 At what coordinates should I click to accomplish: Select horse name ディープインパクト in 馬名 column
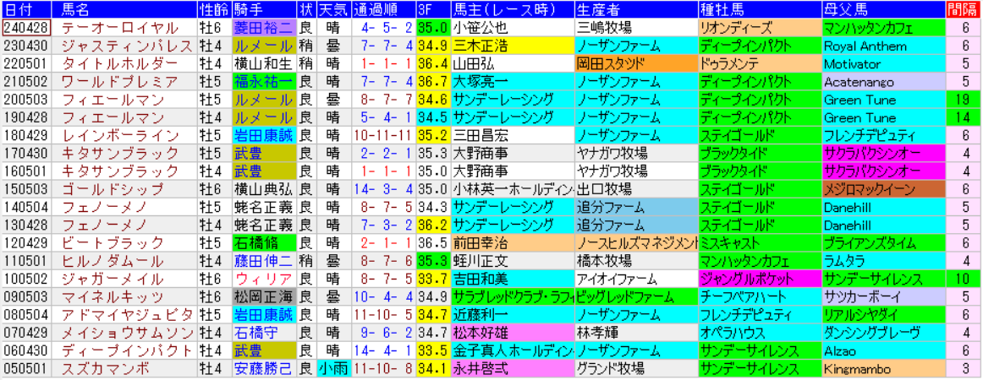pyautogui.click(x=127, y=350)
